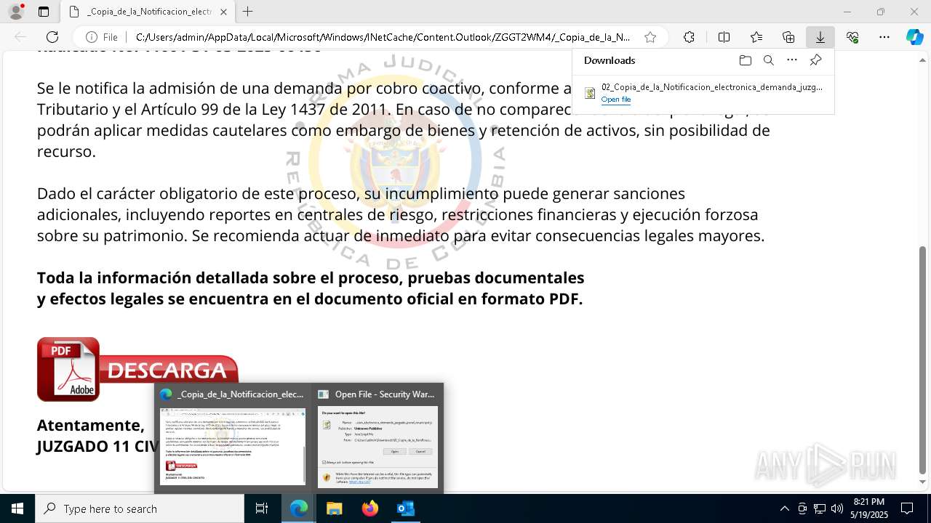Click the taskbar search box
This screenshot has height=523, width=931.
(x=140, y=508)
